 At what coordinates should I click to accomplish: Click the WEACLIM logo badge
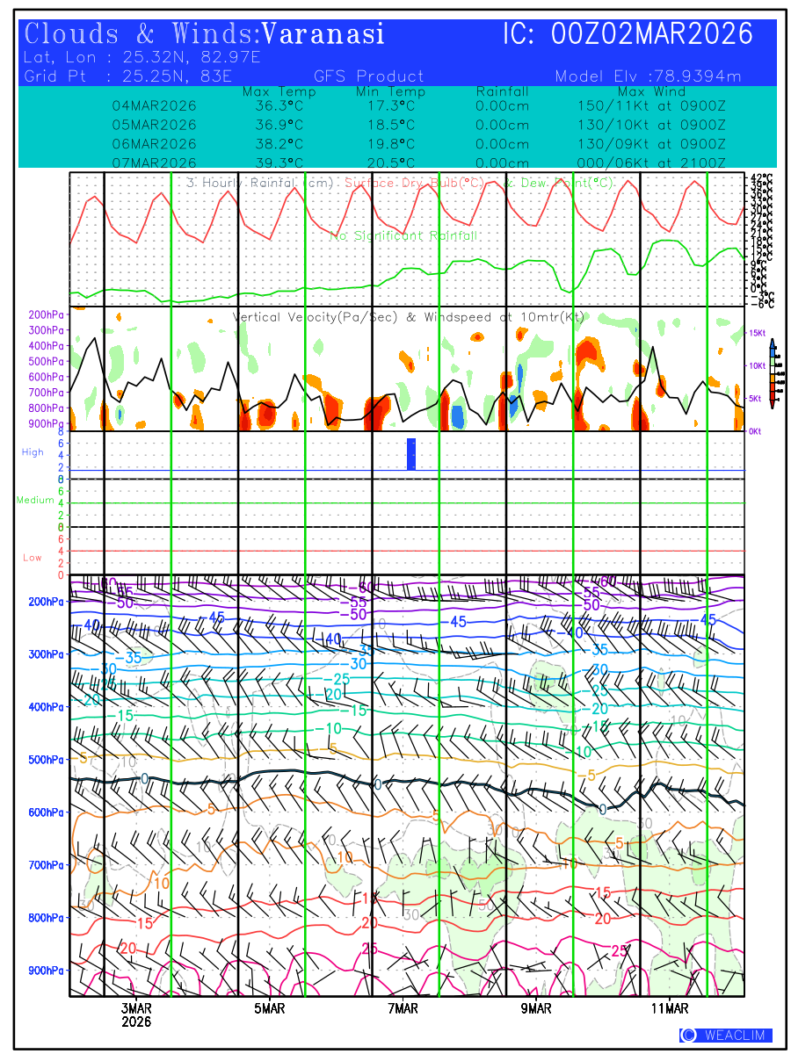[725, 1035]
